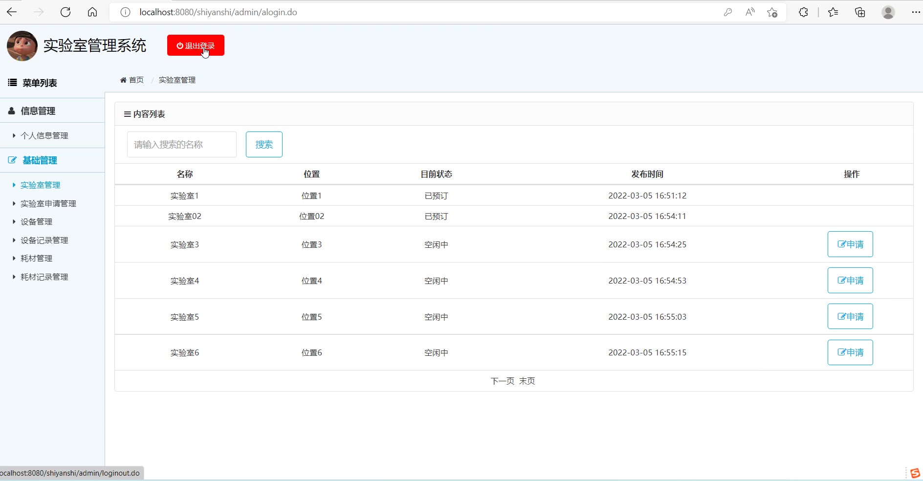Click the 首页 breadcrumb link
Image resolution: width=923 pixels, height=481 pixels.
point(135,80)
